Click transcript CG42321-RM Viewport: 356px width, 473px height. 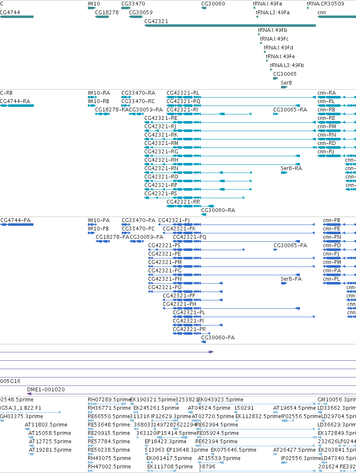click(161, 143)
